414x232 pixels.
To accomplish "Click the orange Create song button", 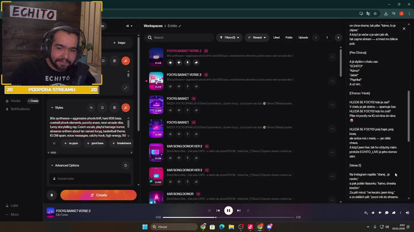I will (98, 195).
